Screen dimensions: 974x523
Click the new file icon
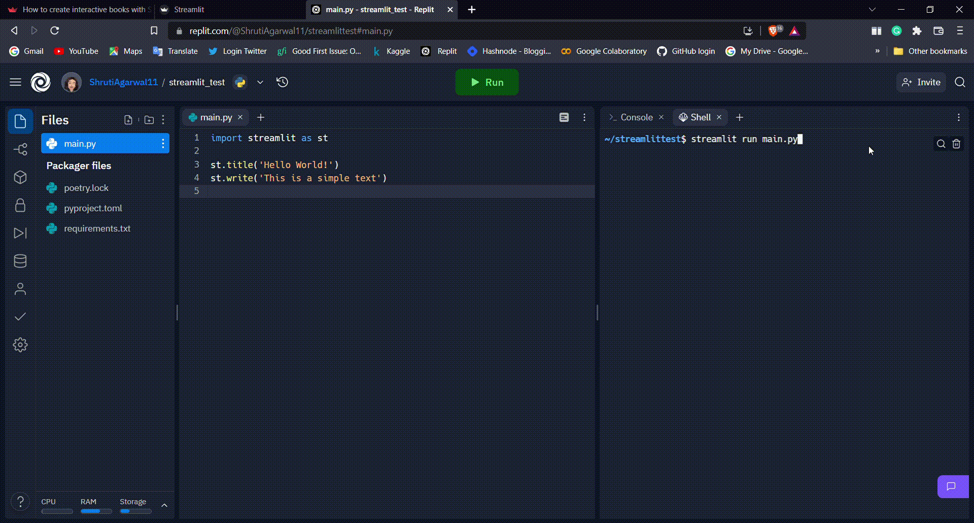tap(128, 120)
